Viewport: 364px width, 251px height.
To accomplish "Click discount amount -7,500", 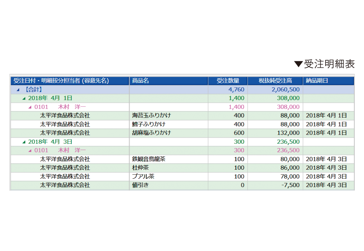I will (x=290, y=185).
